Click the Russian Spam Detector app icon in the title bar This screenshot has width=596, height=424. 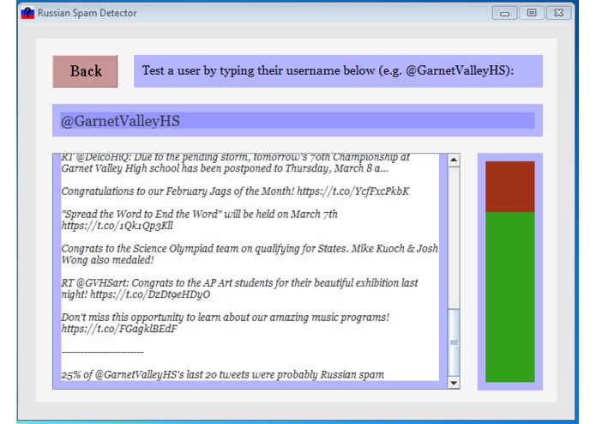point(27,13)
